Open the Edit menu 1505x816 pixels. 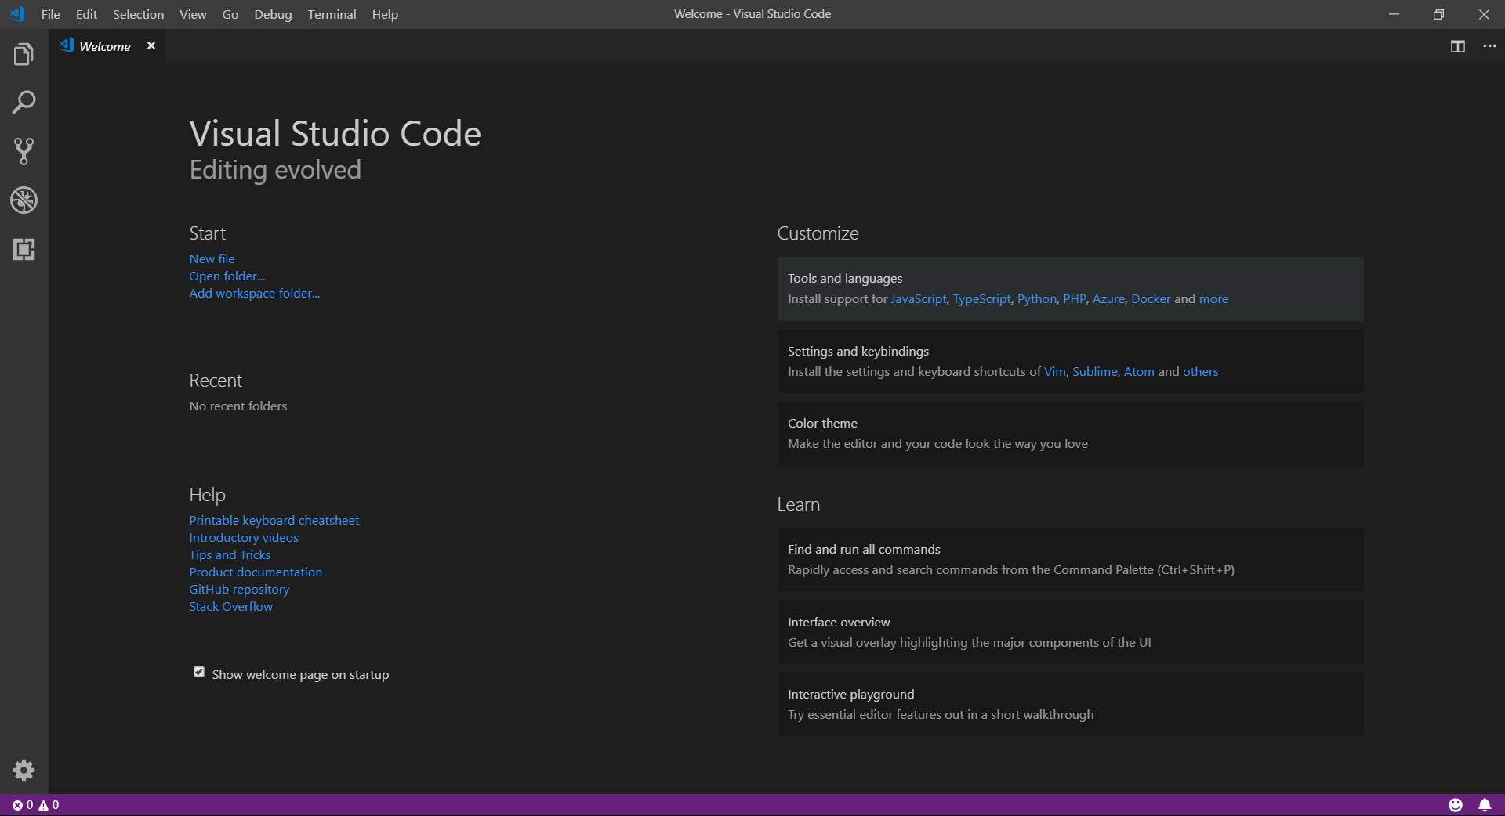[86, 14]
